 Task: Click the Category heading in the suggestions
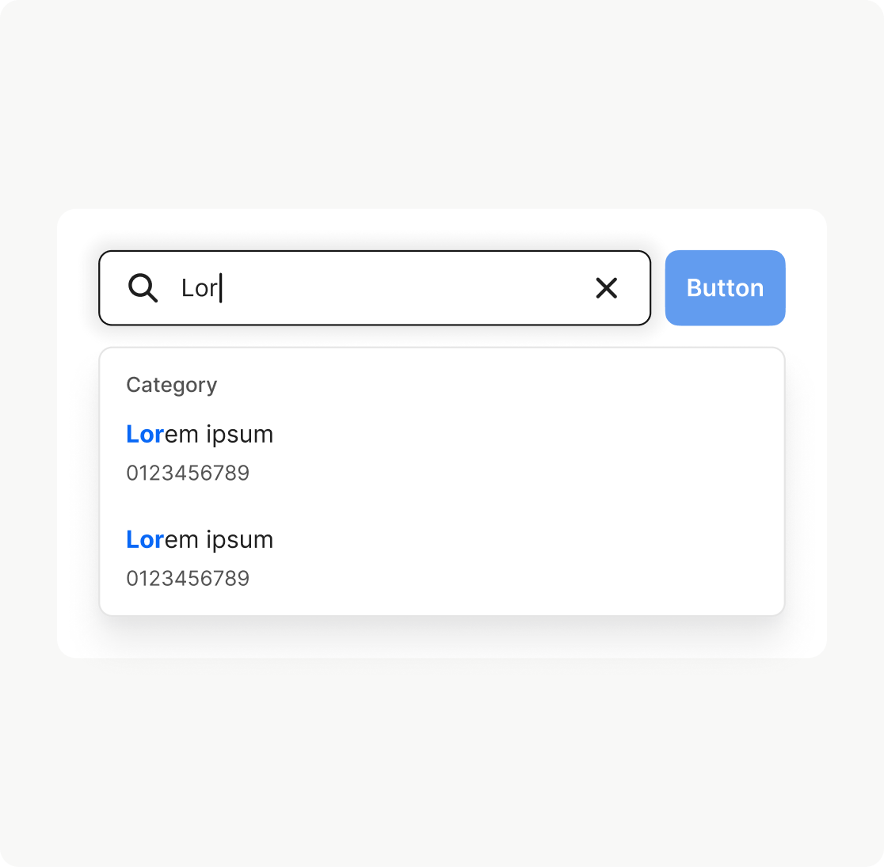[171, 385]
